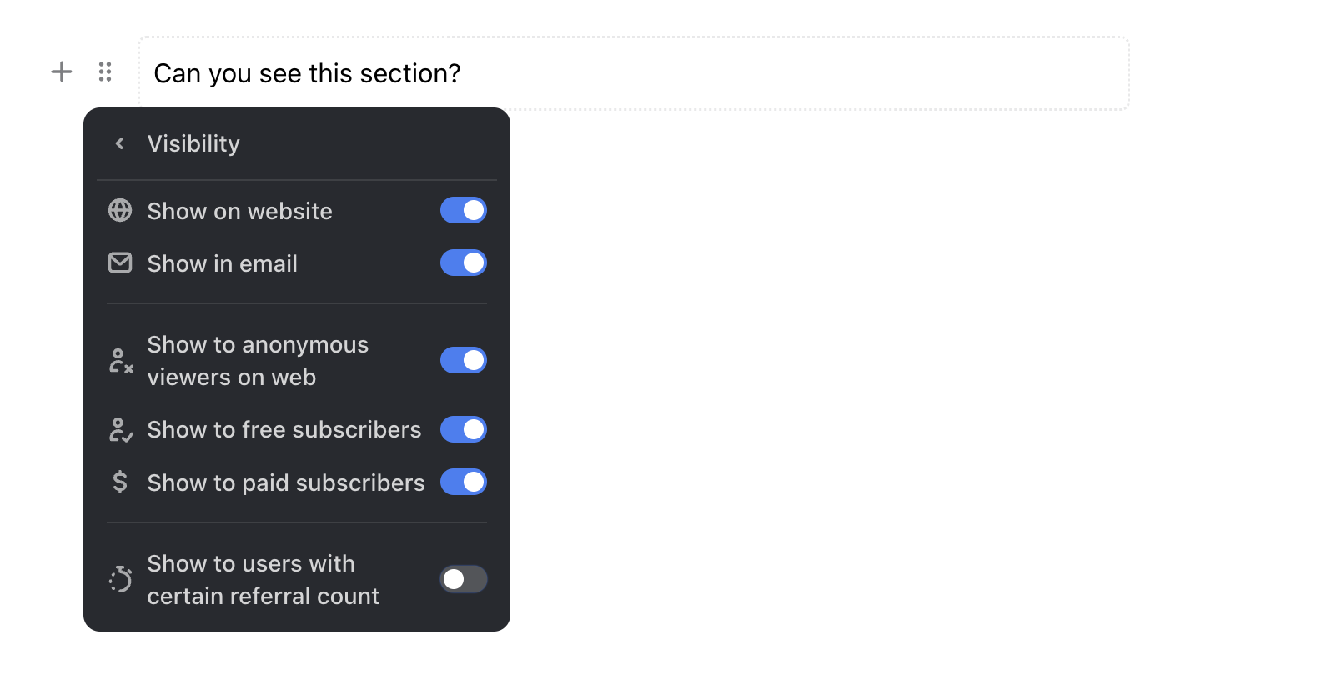Click the globe icon beside Show on website
This screenshot has height=680, width=1341.
click(x=120, y=210)
